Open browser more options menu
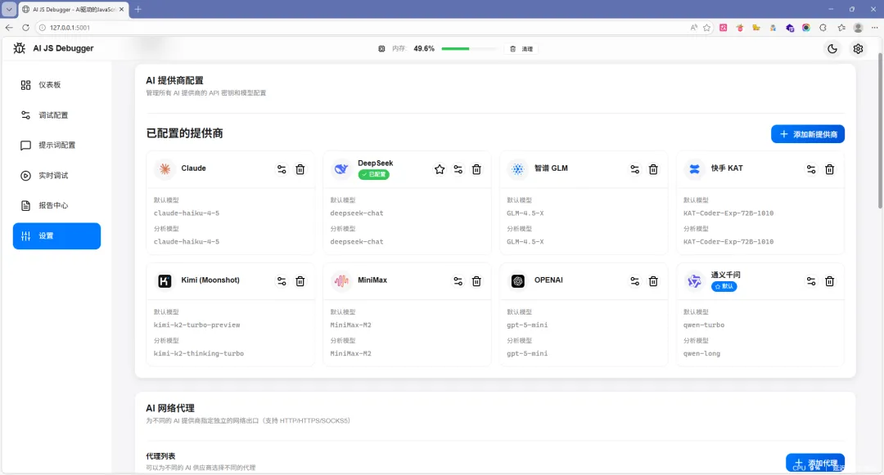Viewport: 884px width, 475px height. 874,28
